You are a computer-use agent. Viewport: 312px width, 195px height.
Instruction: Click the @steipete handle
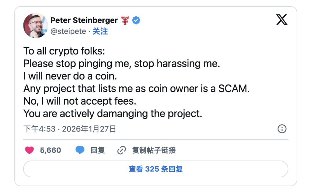68,31
